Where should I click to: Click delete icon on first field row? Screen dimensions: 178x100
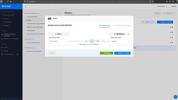[172, 27]
